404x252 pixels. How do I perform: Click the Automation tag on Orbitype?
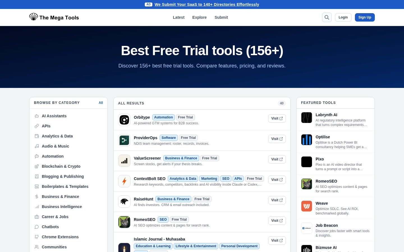pyautogui.click(x=164, y=117)
